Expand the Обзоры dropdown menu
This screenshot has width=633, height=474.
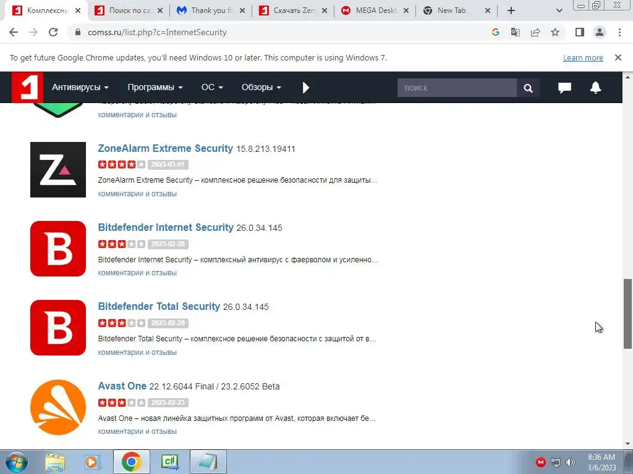(261, 87)
